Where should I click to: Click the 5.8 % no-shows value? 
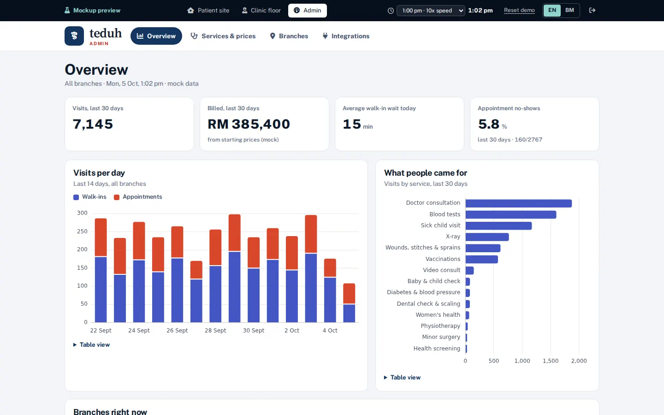point(492,124)
